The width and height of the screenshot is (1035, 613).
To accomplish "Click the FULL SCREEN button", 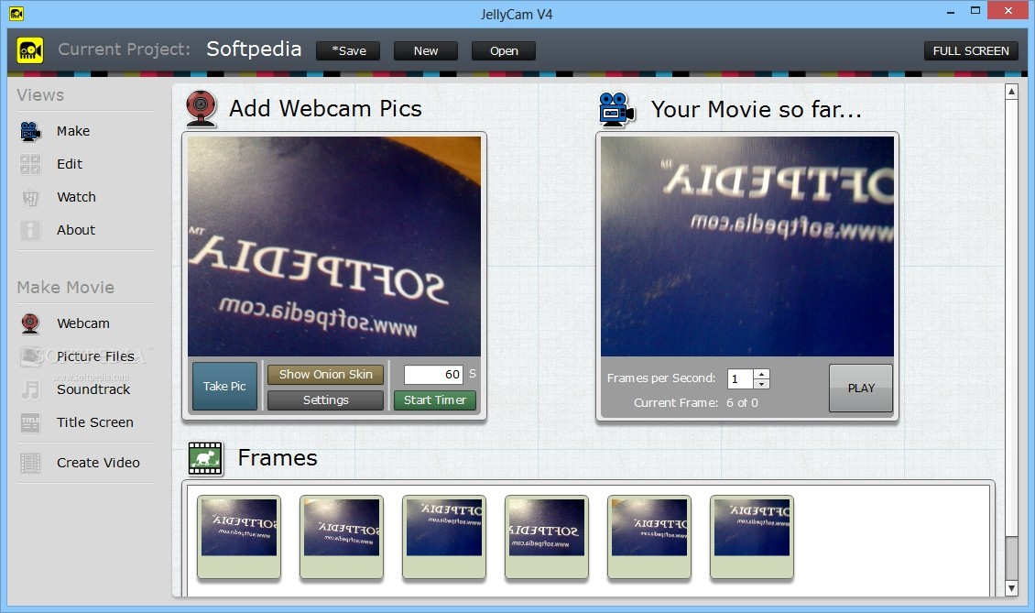I will click(x=971, y=51).
